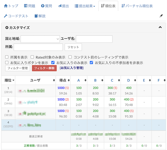Enable Rated対象のみ表示 checkbox
This screenshot has width=167, height=150.
(x=32, y=57)
